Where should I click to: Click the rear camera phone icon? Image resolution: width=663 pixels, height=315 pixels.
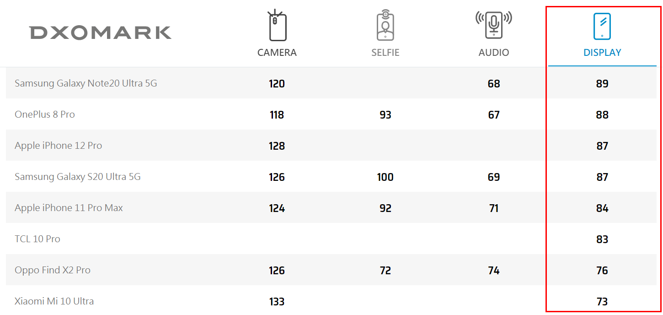[x=277, y=26]
